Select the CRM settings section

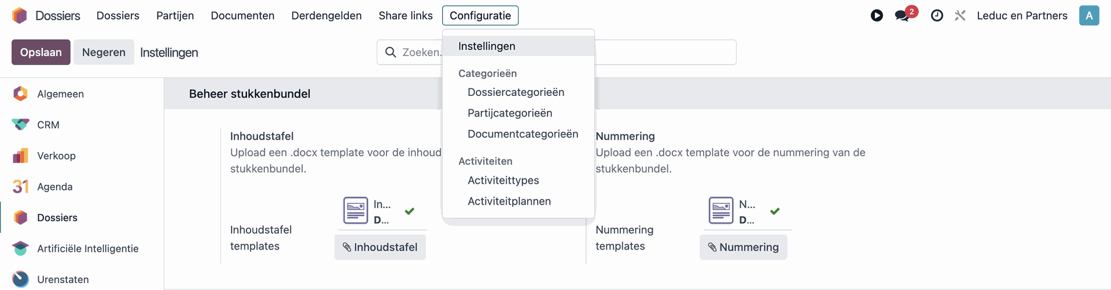tap(48, 125)
